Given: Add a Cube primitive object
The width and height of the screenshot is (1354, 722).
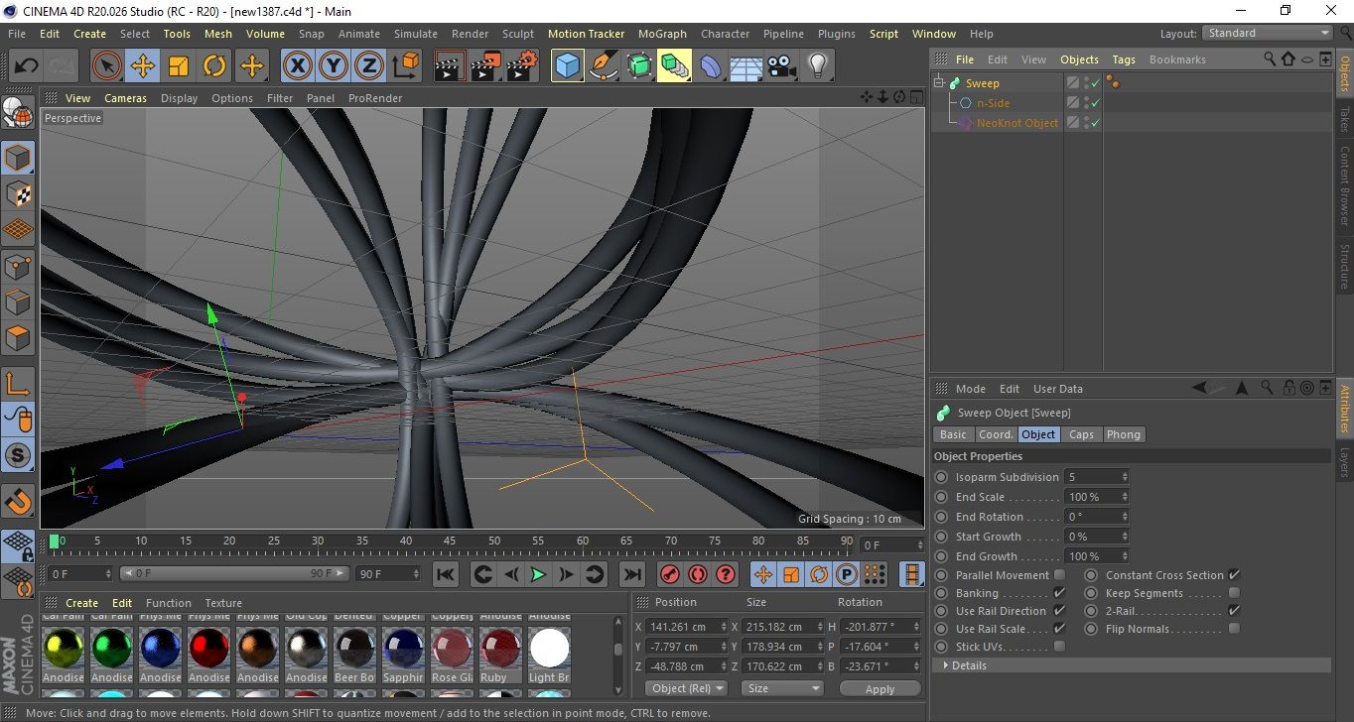Looking at the screenshot, I should (x=567, y=66).
